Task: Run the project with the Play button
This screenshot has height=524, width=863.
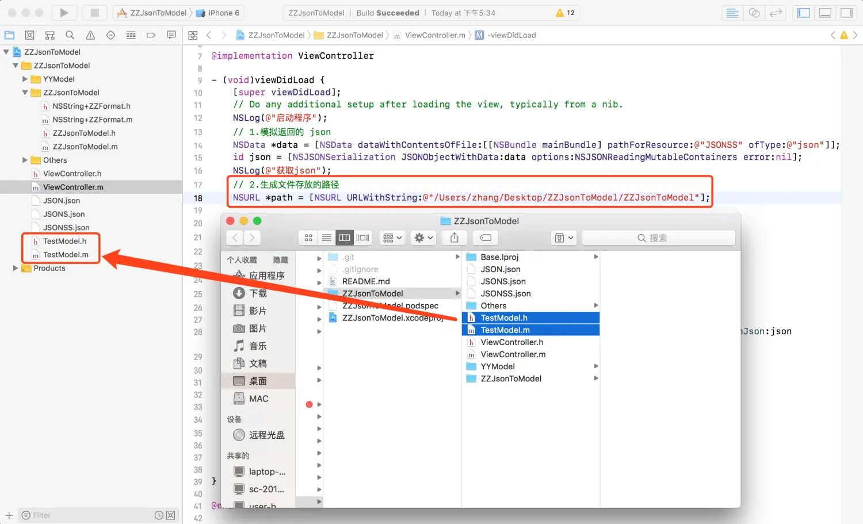Action: pyautogui.click(x=64, y=13)
